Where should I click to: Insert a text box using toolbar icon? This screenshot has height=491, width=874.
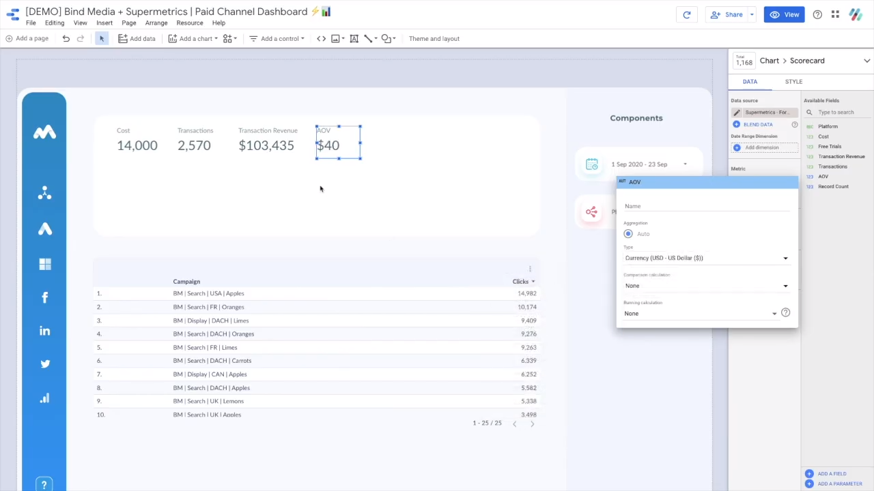coord(354,39)
